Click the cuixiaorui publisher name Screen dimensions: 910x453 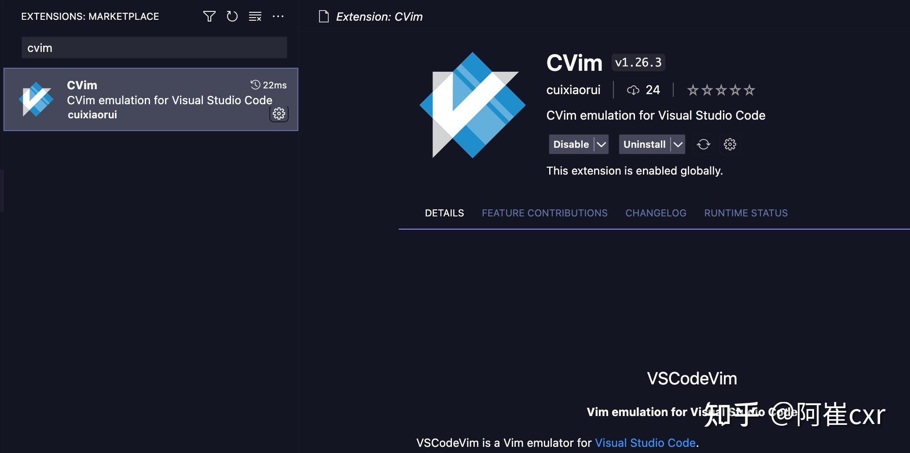click(x=574, y=90)
